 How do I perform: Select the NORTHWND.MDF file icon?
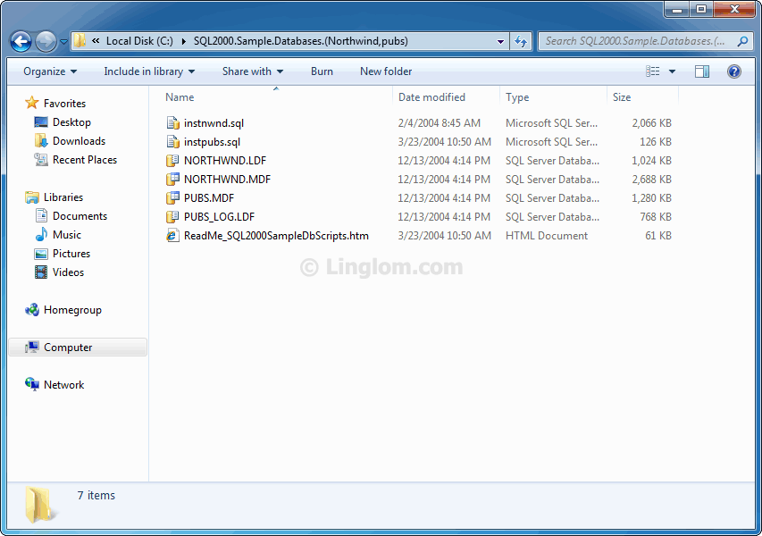(172, 180)
